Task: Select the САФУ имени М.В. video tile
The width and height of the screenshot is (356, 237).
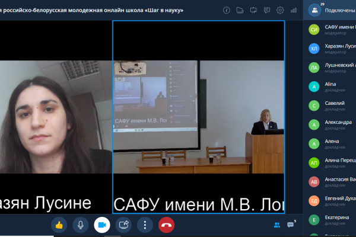Action: coord(198,117)
